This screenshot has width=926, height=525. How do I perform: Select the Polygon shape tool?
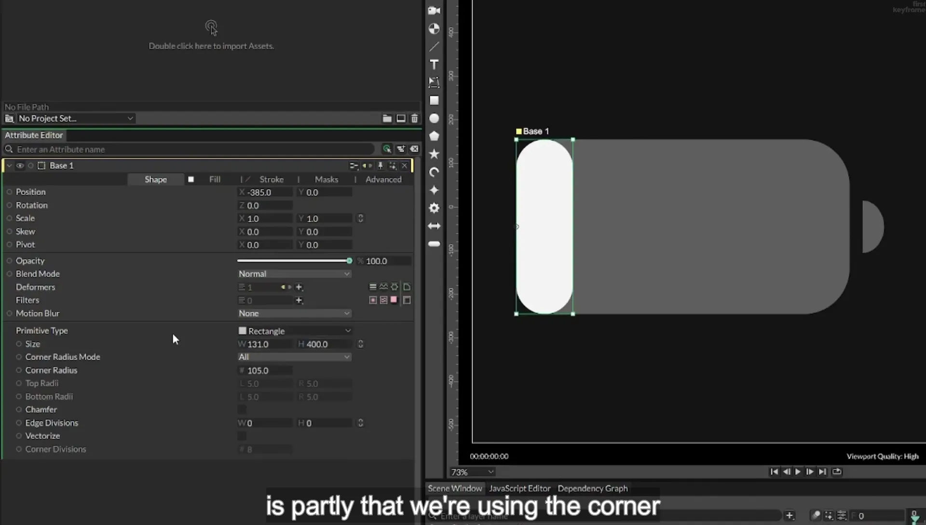click(x=434, y=136)
